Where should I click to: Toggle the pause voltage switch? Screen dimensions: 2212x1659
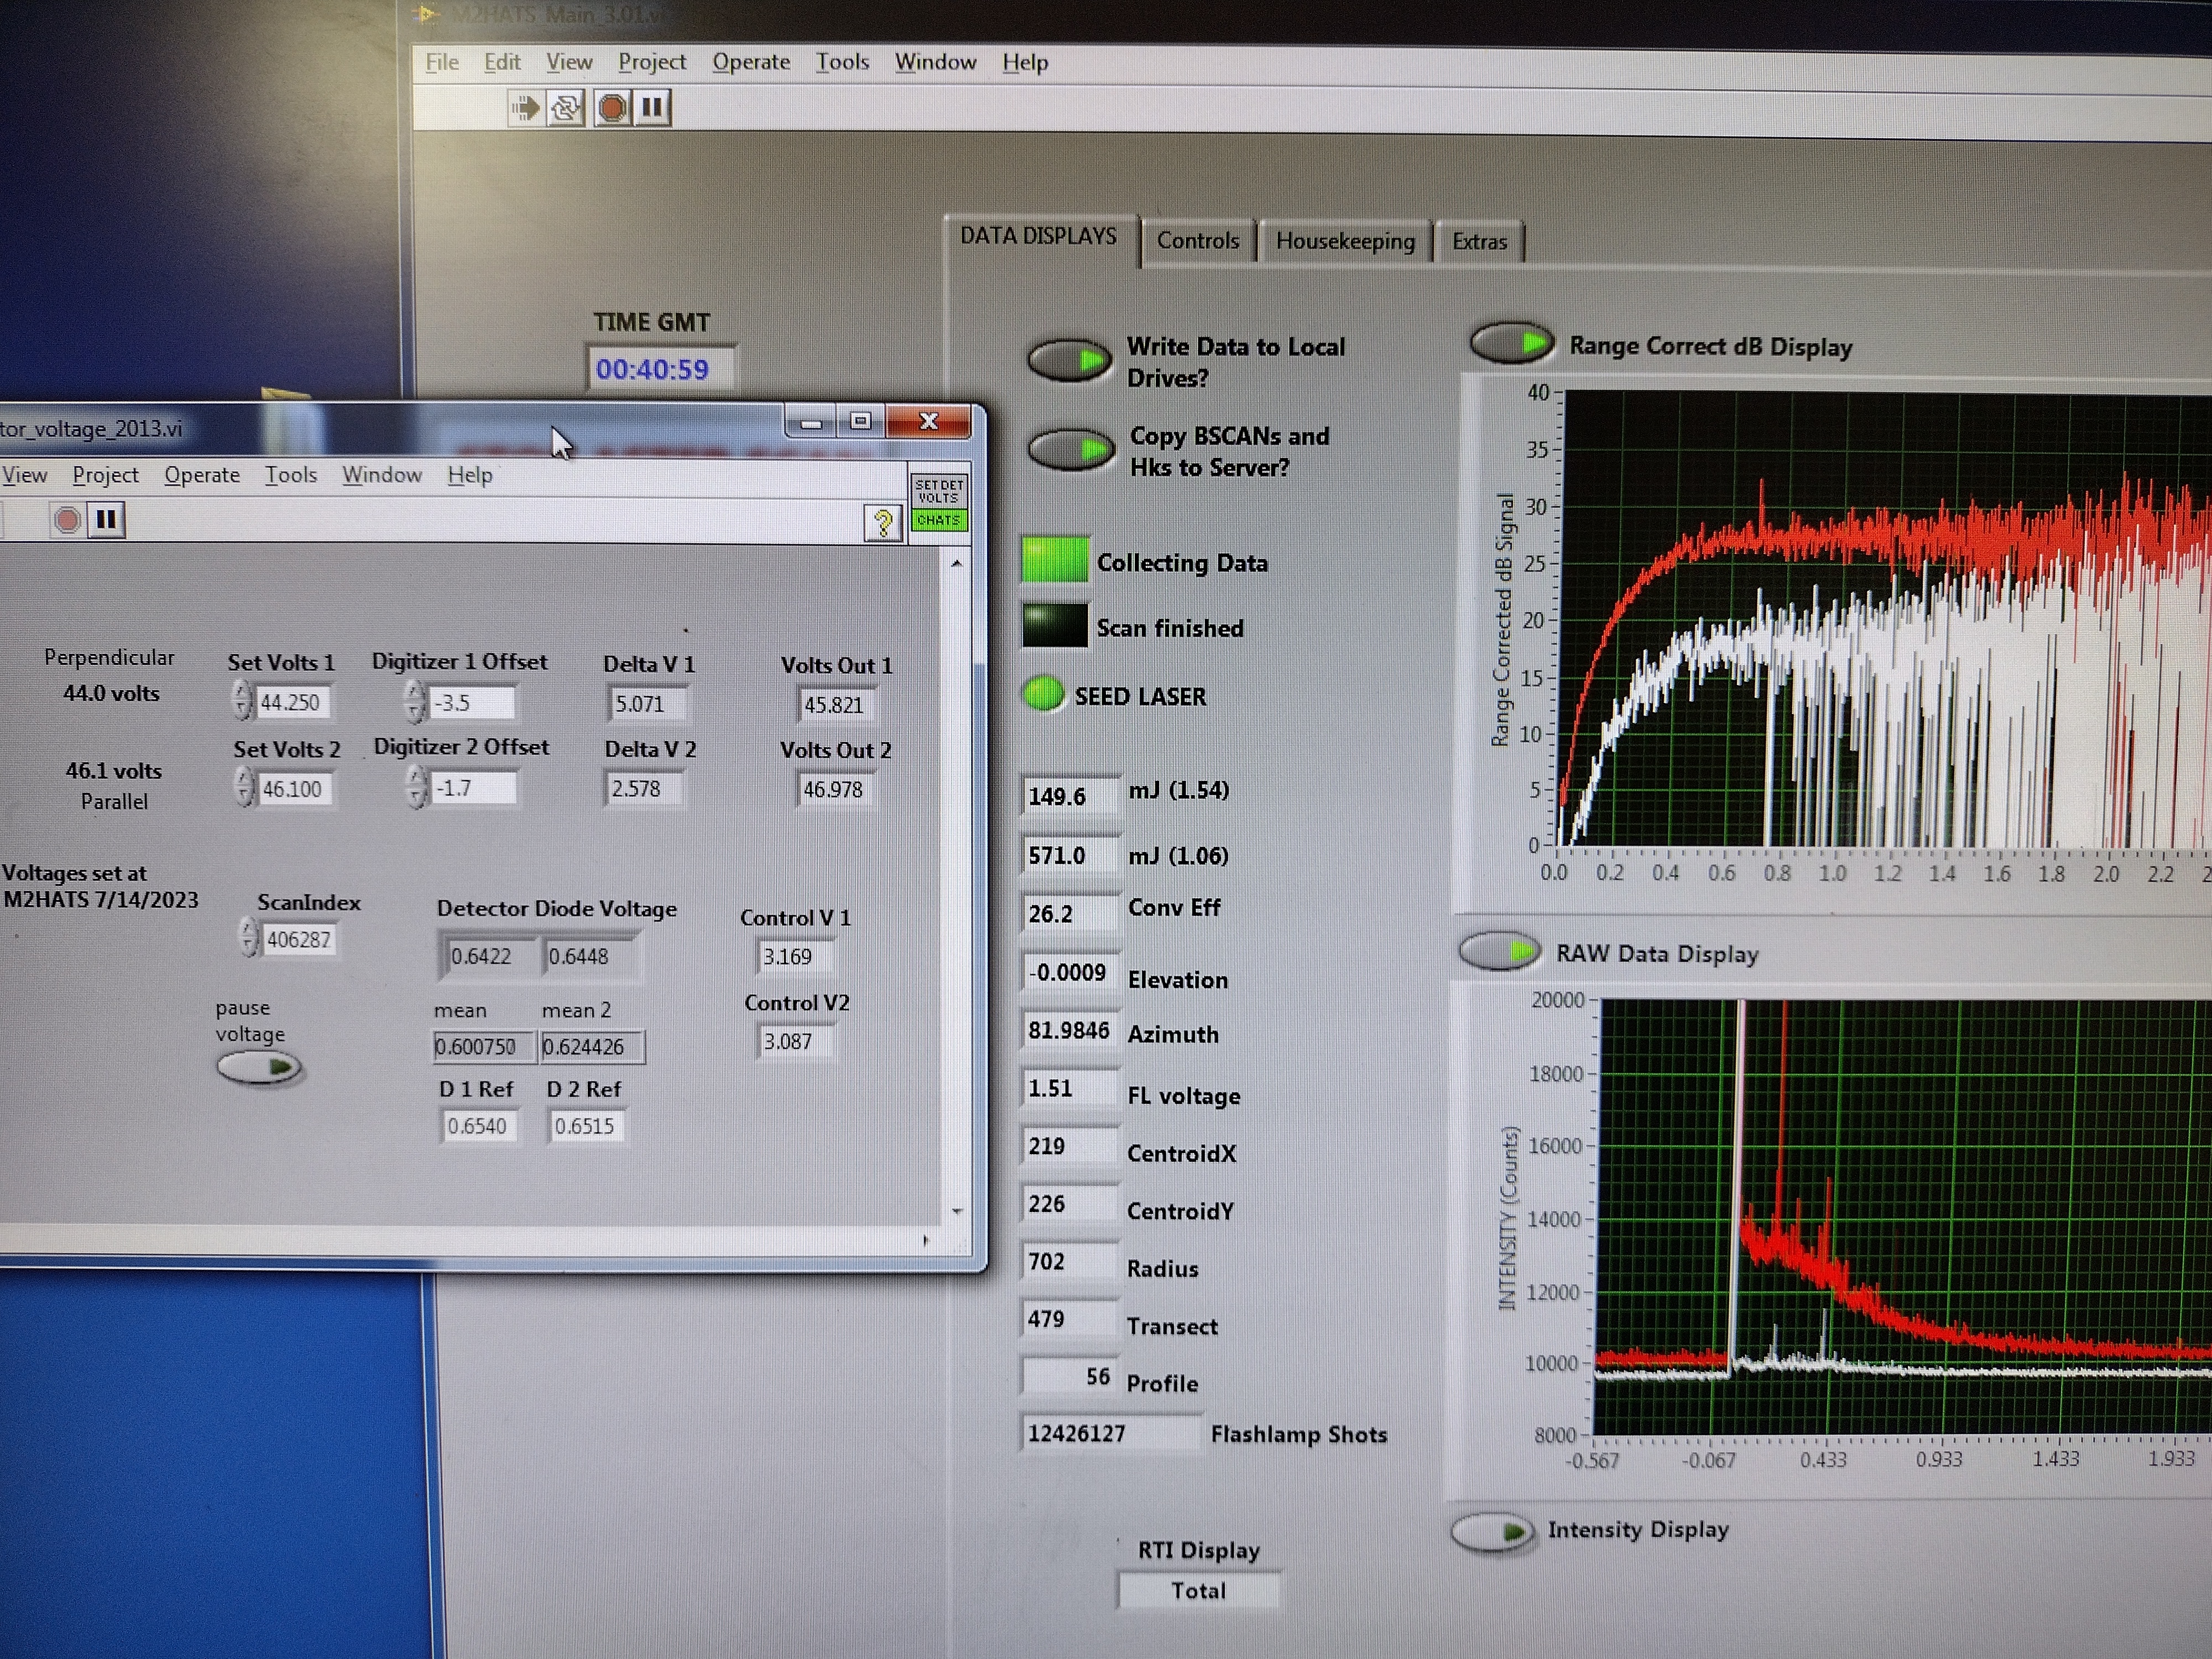259,1068
